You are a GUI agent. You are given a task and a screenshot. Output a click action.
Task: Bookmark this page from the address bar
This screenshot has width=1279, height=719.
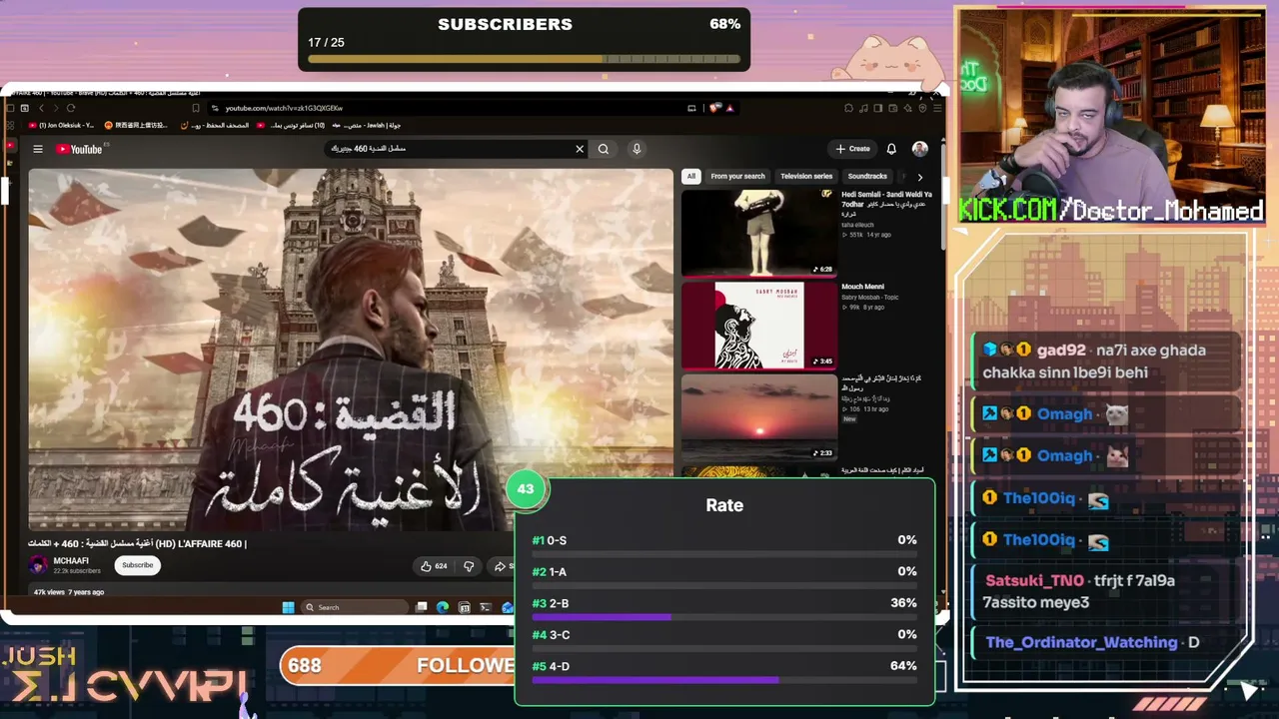[196, 108]
